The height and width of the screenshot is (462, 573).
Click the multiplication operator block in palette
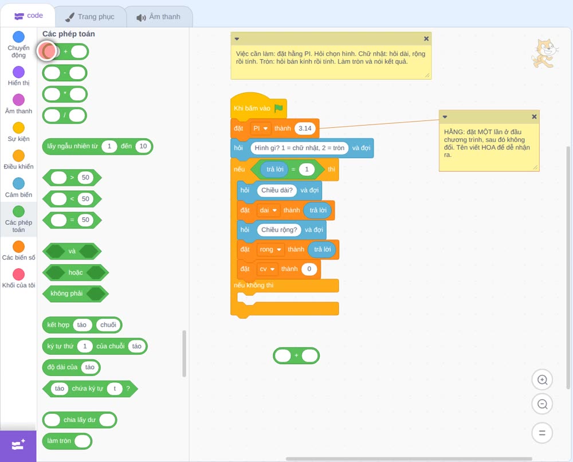pyautogui.click(x=65, y=95)
